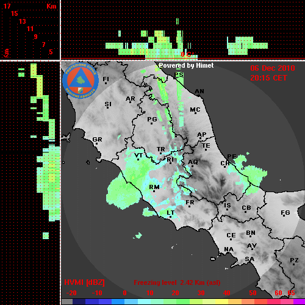Click the LT city label on map

(x=170, y=213)
